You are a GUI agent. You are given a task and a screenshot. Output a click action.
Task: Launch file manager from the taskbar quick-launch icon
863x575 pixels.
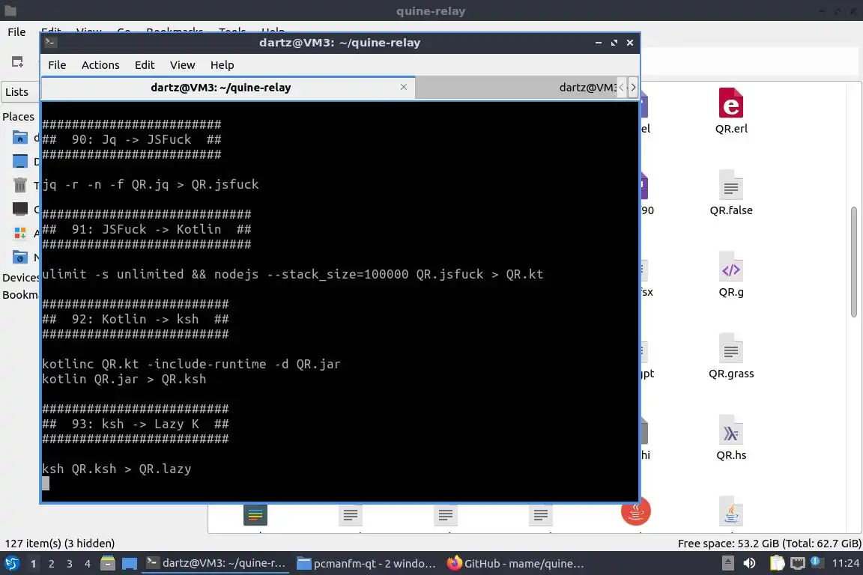coord(108,564)
